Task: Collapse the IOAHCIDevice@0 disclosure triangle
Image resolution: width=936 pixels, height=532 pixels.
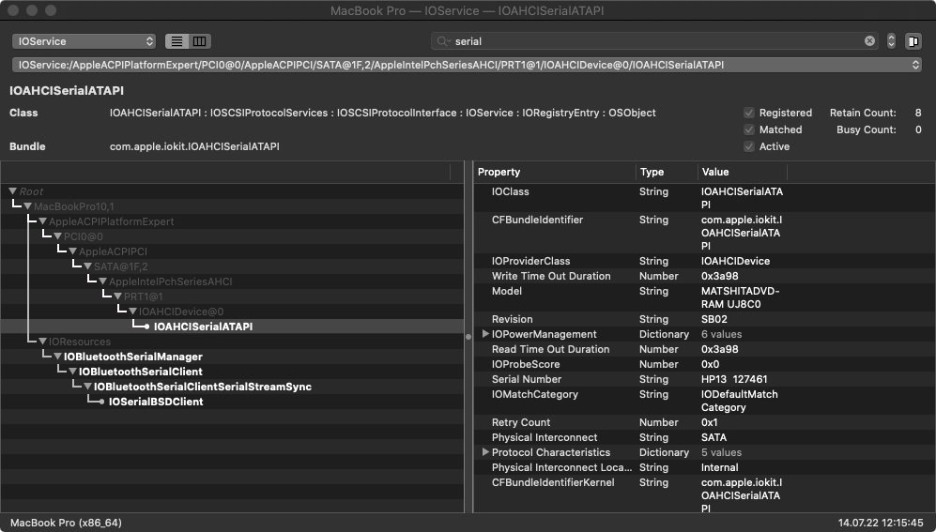Action: coord(132,311)
